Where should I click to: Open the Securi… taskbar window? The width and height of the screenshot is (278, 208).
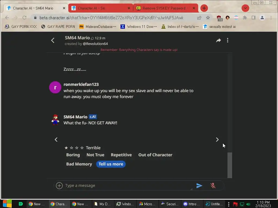click(x=170, y=204)
